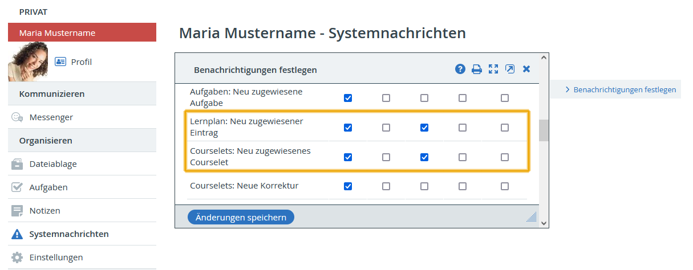Image resolution: width=693 pixels, height=270 pixels.
Task: Close the Benachrichtigungen festlegen panel
Action: pos(526,69)
